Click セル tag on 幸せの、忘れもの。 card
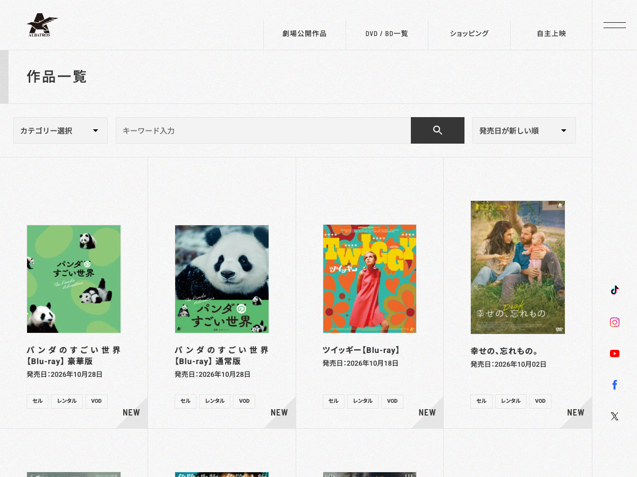Viewport: 637px width, 477px height. tap(481, 401)
